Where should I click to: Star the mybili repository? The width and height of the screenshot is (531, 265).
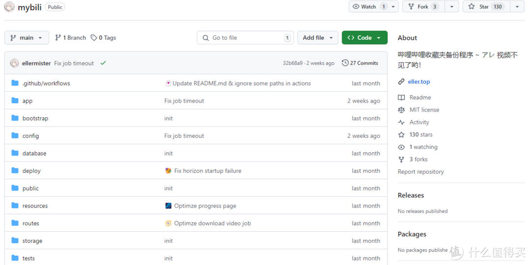(485, 7)
